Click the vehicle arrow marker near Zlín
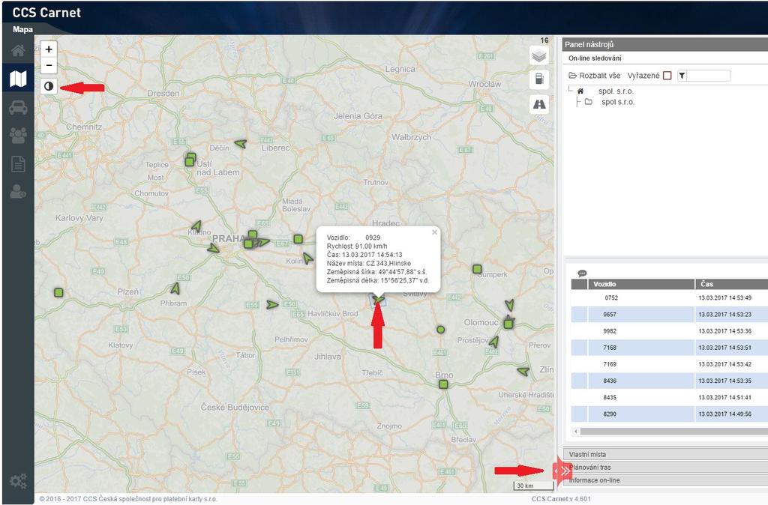 tap(523, 372)
